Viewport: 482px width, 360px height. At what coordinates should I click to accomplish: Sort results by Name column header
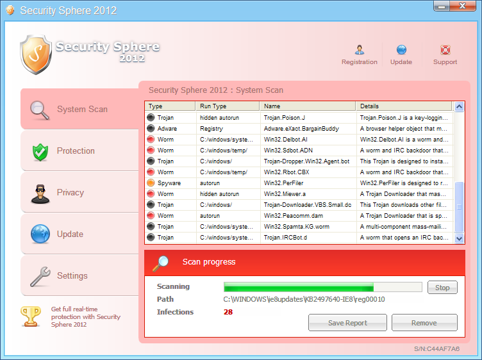pyautogui.click(x=308, y=106)
